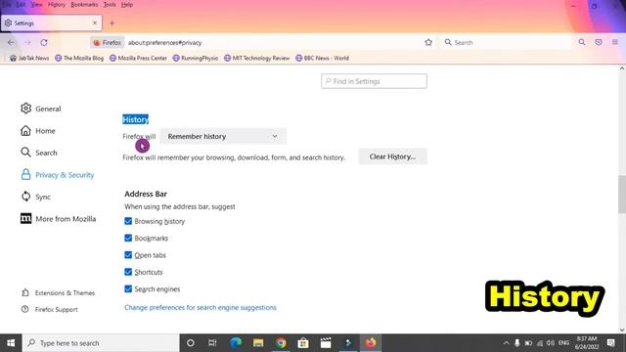Viewport: 626px width, 352px height.
Task: Open the Bookmarks menu
Action: coord(84,5)
